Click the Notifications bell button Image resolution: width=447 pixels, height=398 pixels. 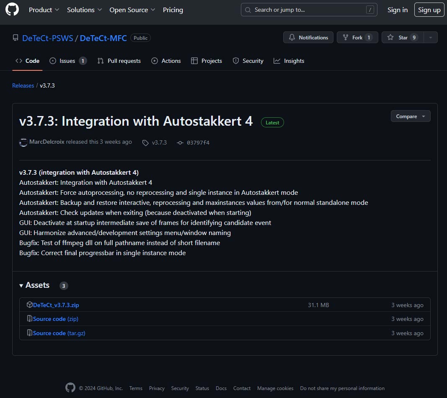[308, 37]
